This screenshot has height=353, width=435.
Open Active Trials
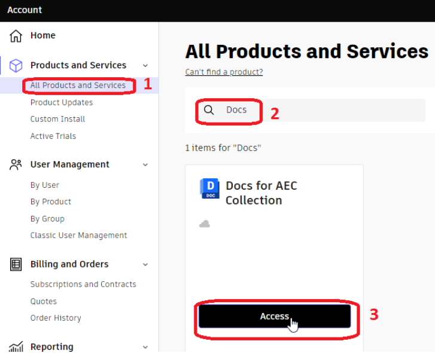point(53,136)
